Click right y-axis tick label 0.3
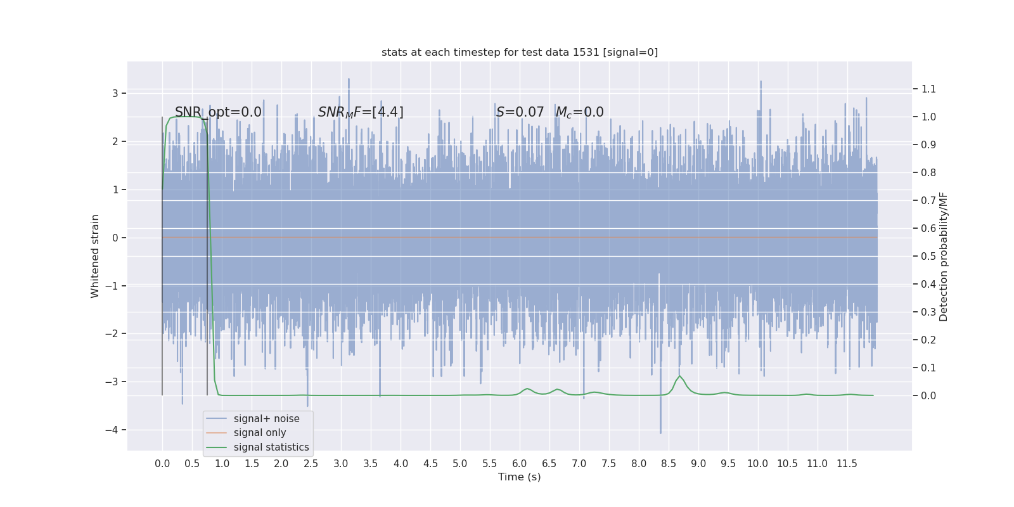This screenshot has height=507, width=1014. (928, 312)
